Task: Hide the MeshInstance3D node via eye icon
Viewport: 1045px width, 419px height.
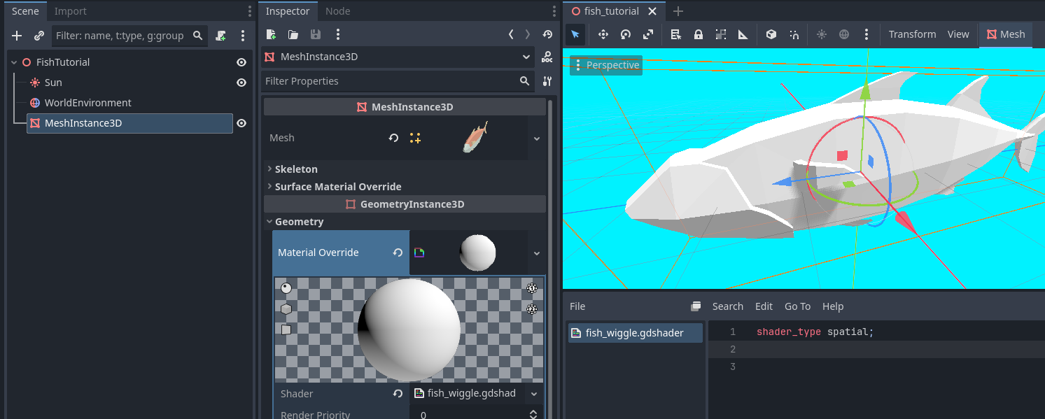Action: (x=241, y=123)
